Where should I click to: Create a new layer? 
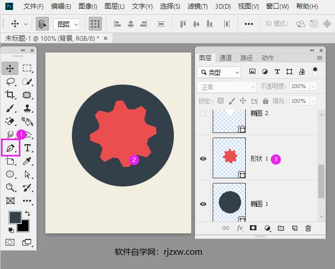coord(294,228)
